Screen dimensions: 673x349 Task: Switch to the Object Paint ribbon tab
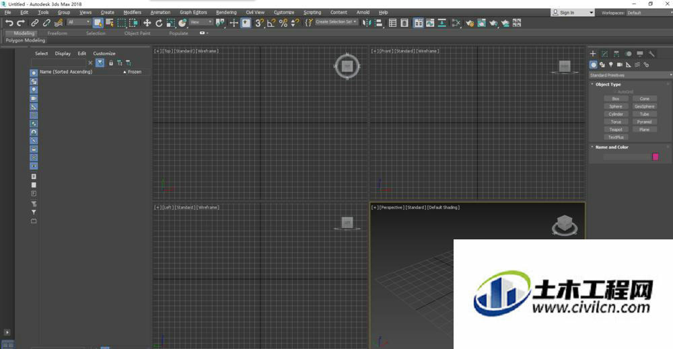pos(137,33)
